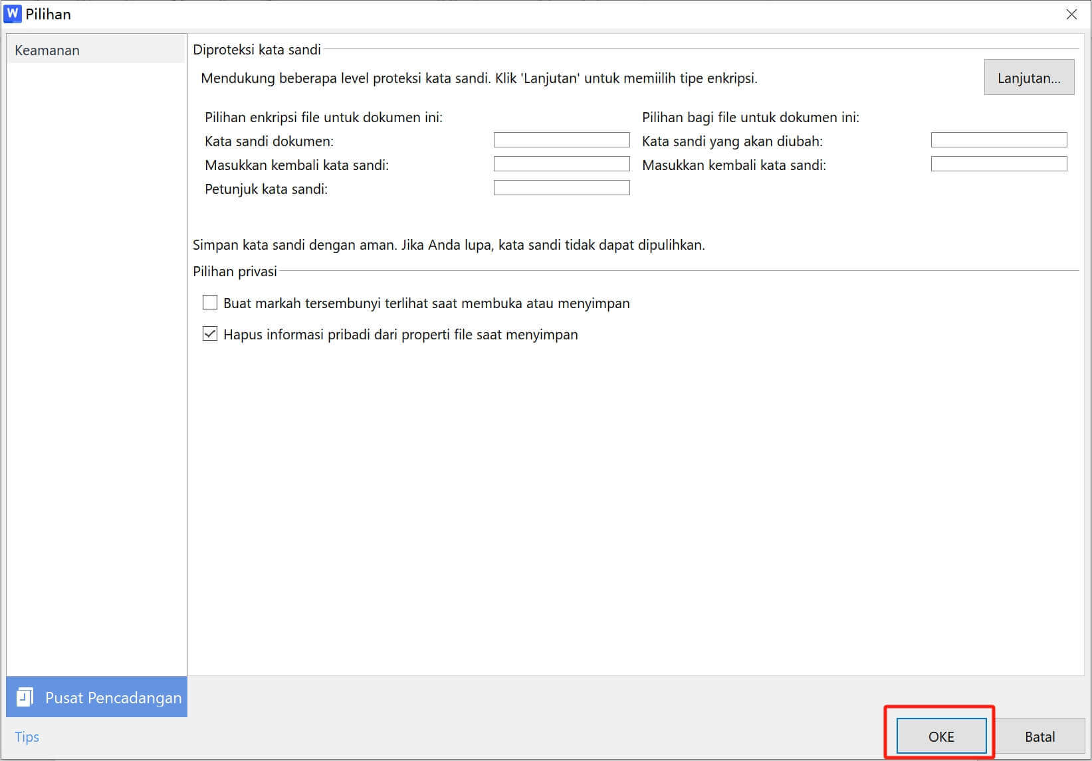
Task: Click the 'Pilihan privasi' section label
Action: pyautogui.click(x=235, y=271)
